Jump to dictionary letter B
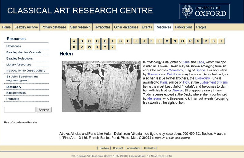The width and height of the screenshot is (244, 158). (82, 41)
